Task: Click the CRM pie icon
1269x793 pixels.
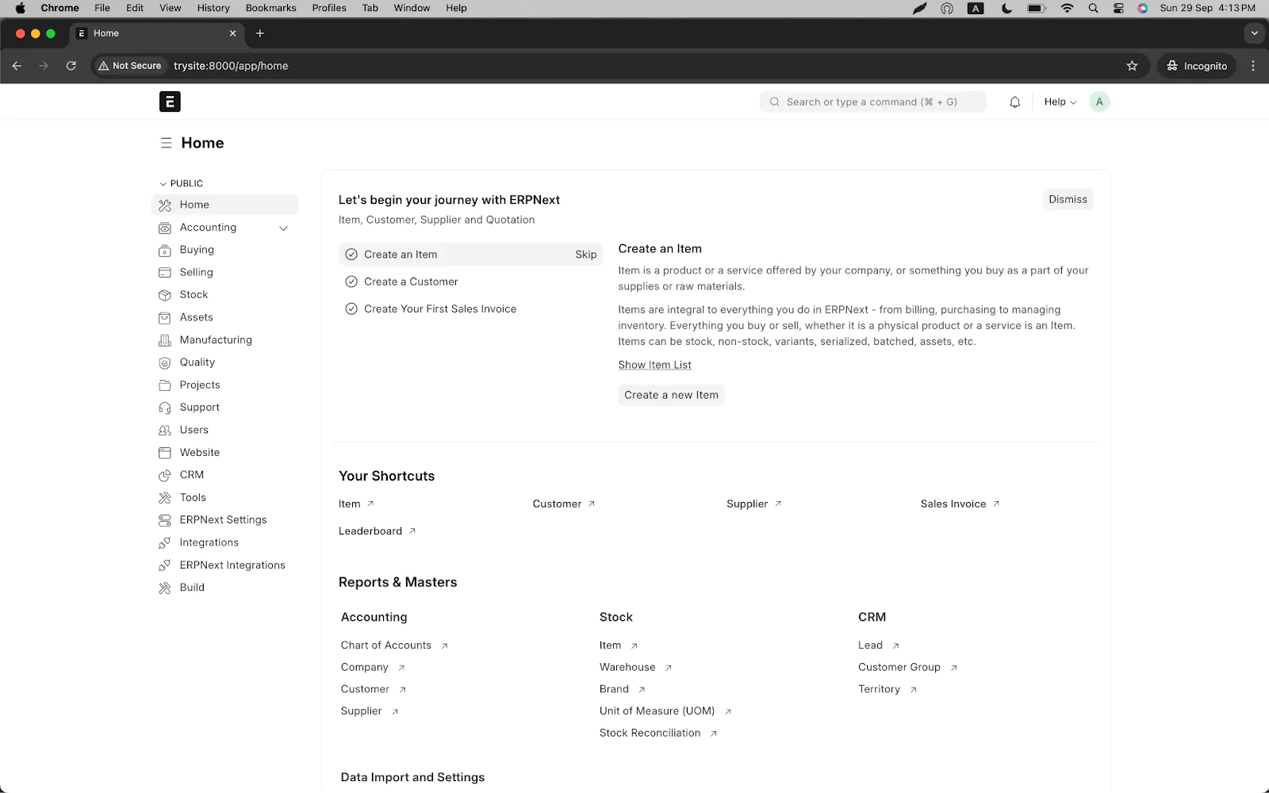Action: coord(165,475)
